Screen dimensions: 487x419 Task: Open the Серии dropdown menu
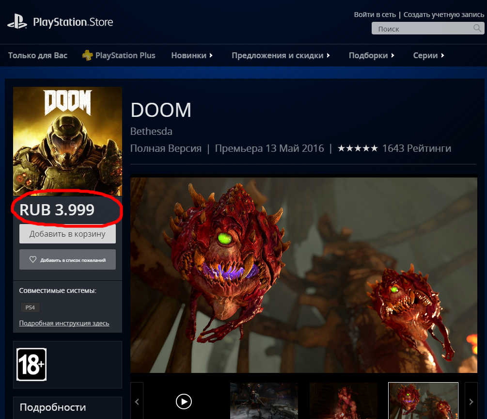click(x=428, y=55)
